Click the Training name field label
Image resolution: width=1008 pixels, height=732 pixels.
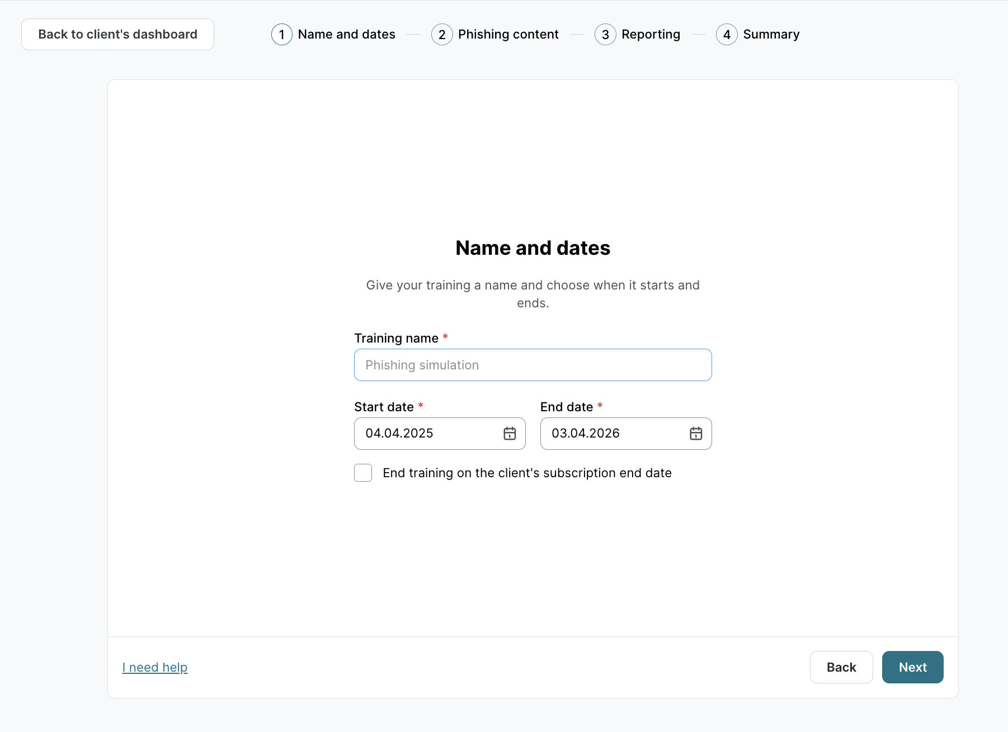click(396, 338)
